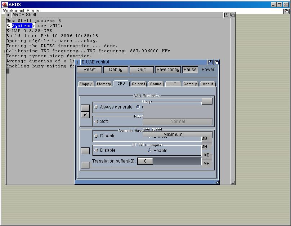The image size is (291, 226).
Task: Select Disable for JIT FPU compiler
Action: coord(96,150)
